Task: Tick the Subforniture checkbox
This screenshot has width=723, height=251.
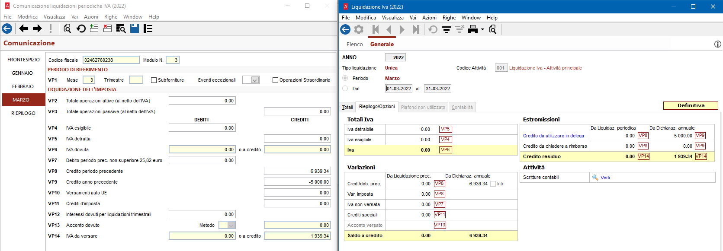Action: [x=154, y=80]
